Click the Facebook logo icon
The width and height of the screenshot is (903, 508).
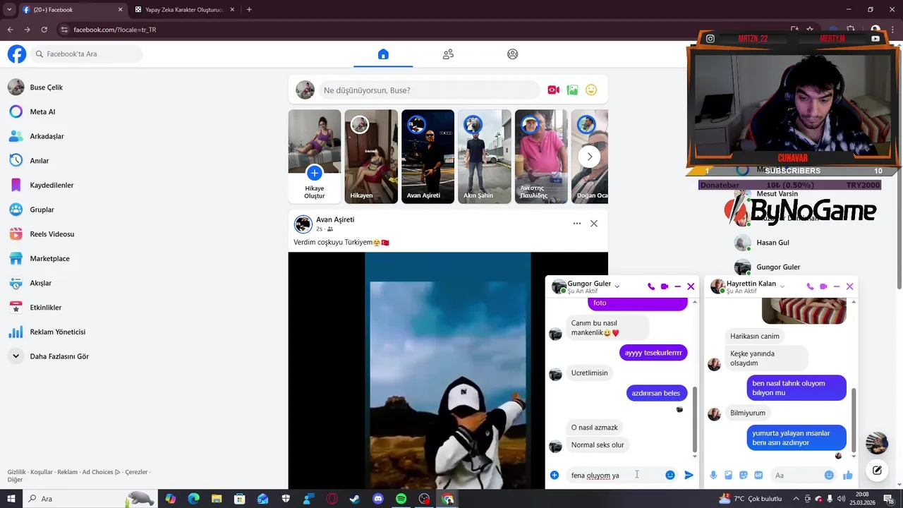pyautogui.click(x=17, y=54)
